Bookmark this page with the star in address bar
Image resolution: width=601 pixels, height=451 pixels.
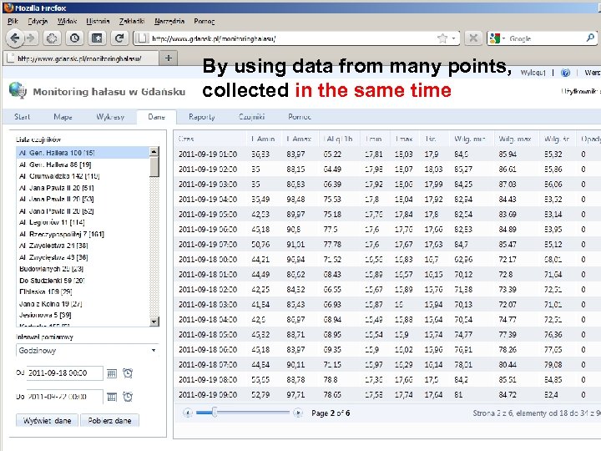pos(442,38)
